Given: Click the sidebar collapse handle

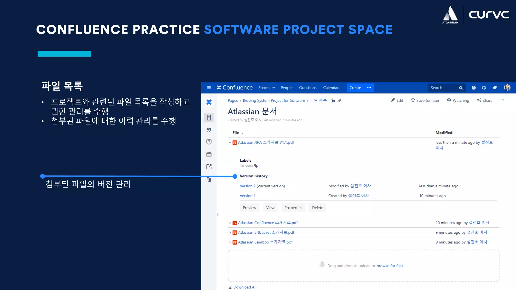Looking at the screenshot, I should coord(218,215).
